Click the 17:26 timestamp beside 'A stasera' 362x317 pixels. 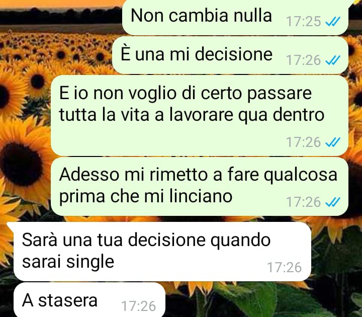click(x=139, y=306)
